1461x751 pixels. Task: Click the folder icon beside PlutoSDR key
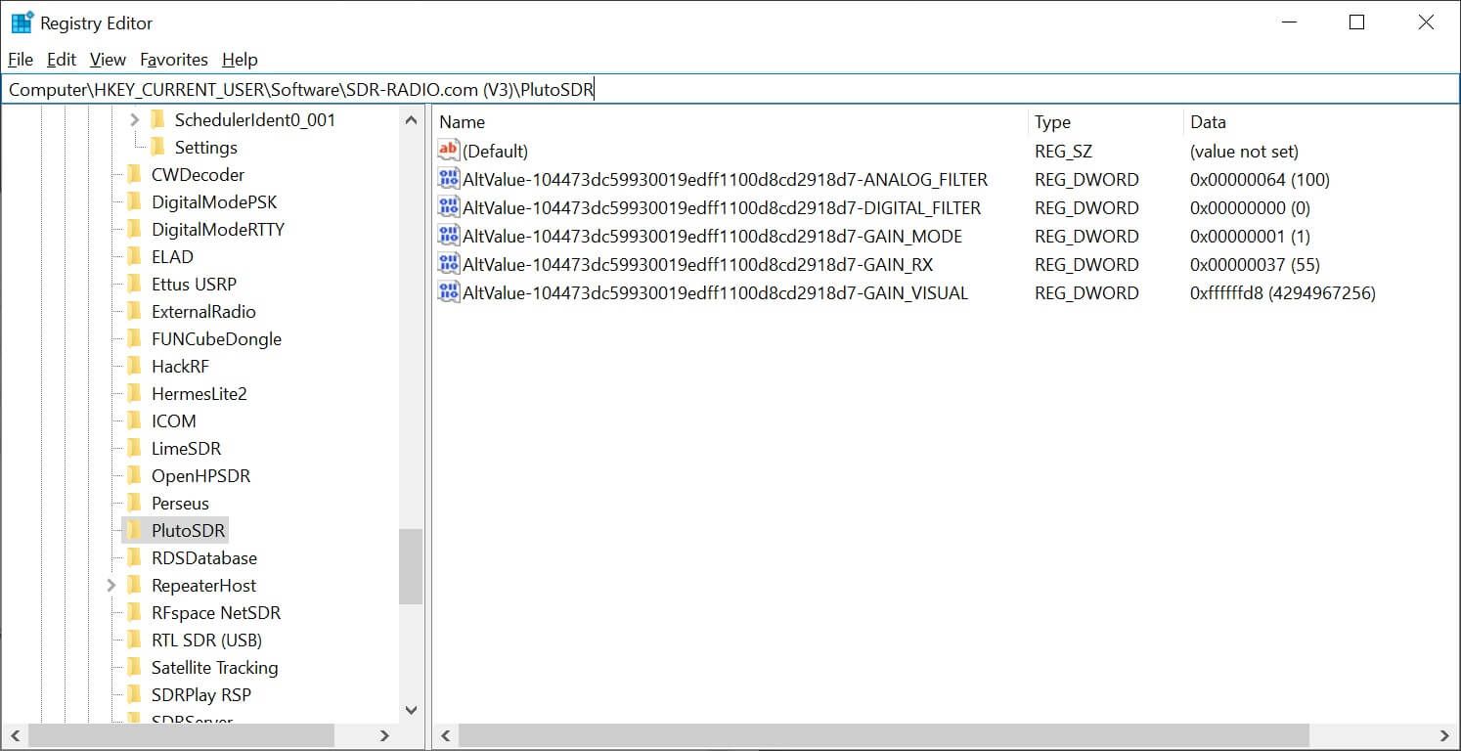click(135, 530)
